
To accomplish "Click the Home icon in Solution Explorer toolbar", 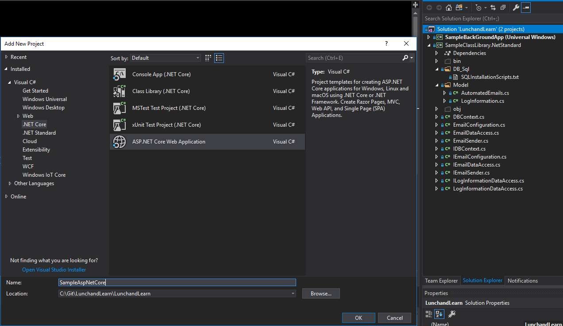I will click(x=449, y=8).
